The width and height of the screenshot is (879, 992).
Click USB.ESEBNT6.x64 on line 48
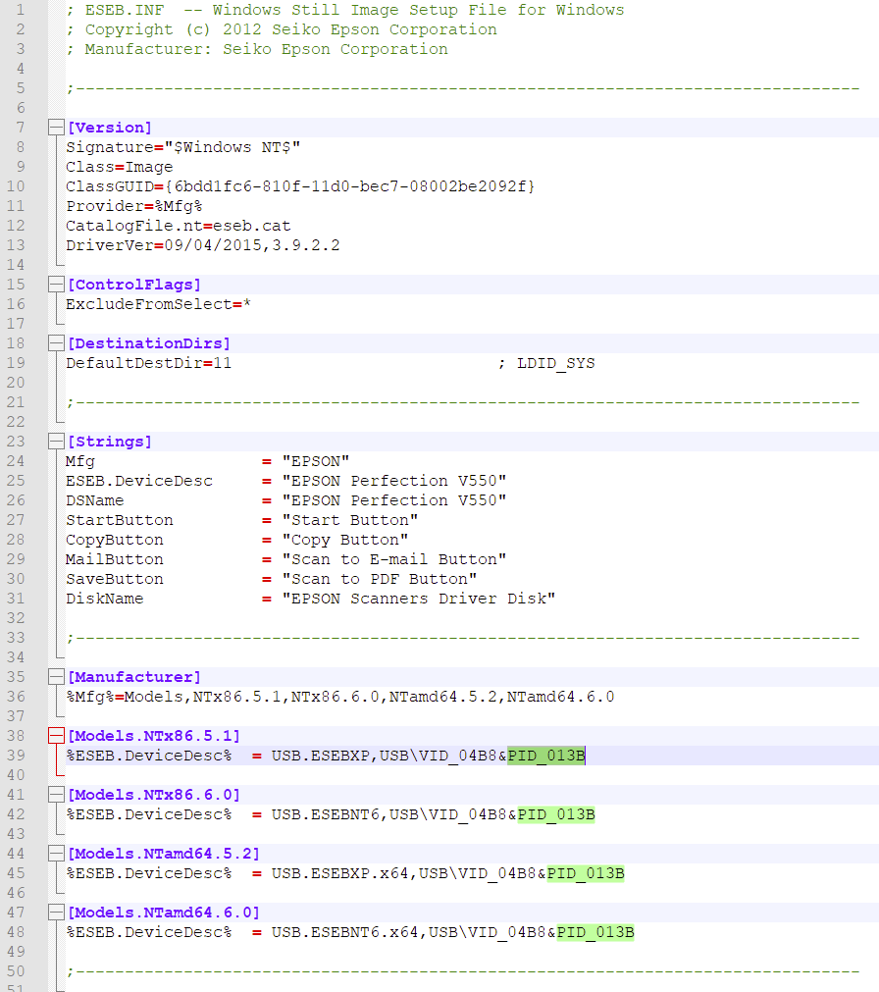344,931
